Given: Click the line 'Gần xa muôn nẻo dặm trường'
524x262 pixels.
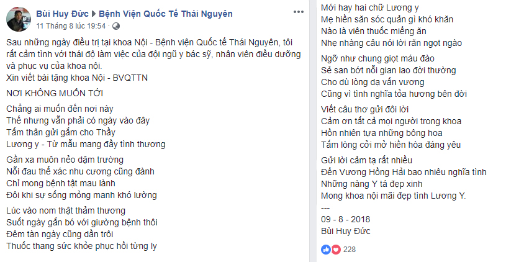Looking at the screenshot, I should pyautogui.click(x=63, y=160).
